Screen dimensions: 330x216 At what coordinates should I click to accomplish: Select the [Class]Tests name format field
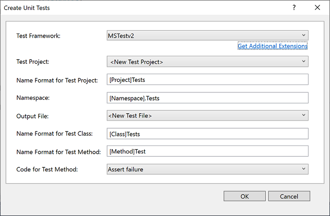pyautogui.click(x=207, y=134)
